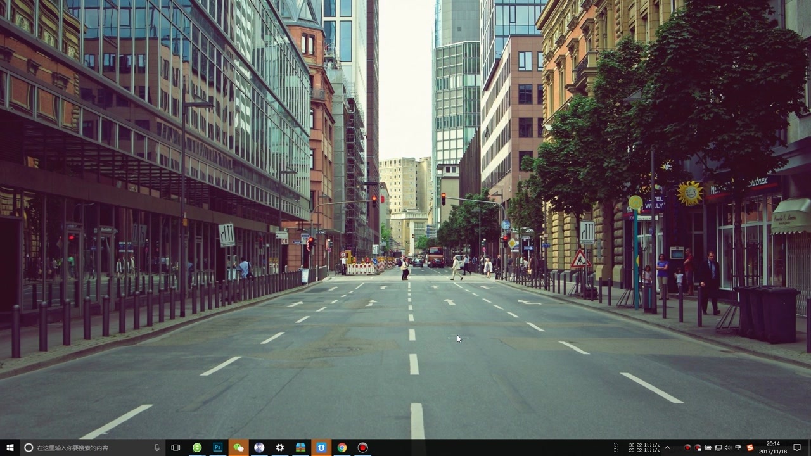Open the Action Center notifications

(x=797, y=448)
